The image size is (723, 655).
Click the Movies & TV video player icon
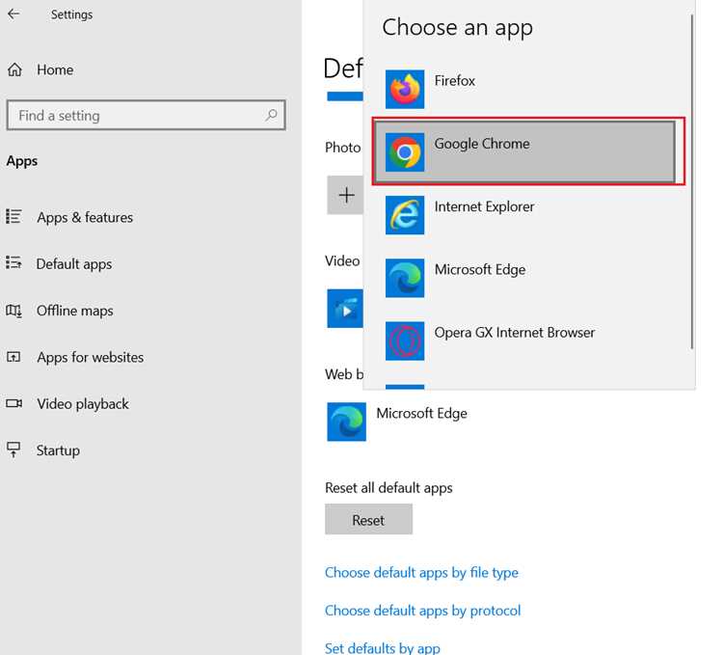click(x=345, y=309)
